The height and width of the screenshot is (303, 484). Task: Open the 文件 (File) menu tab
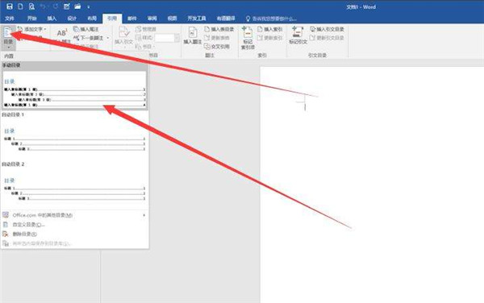[x=10, y=19]
